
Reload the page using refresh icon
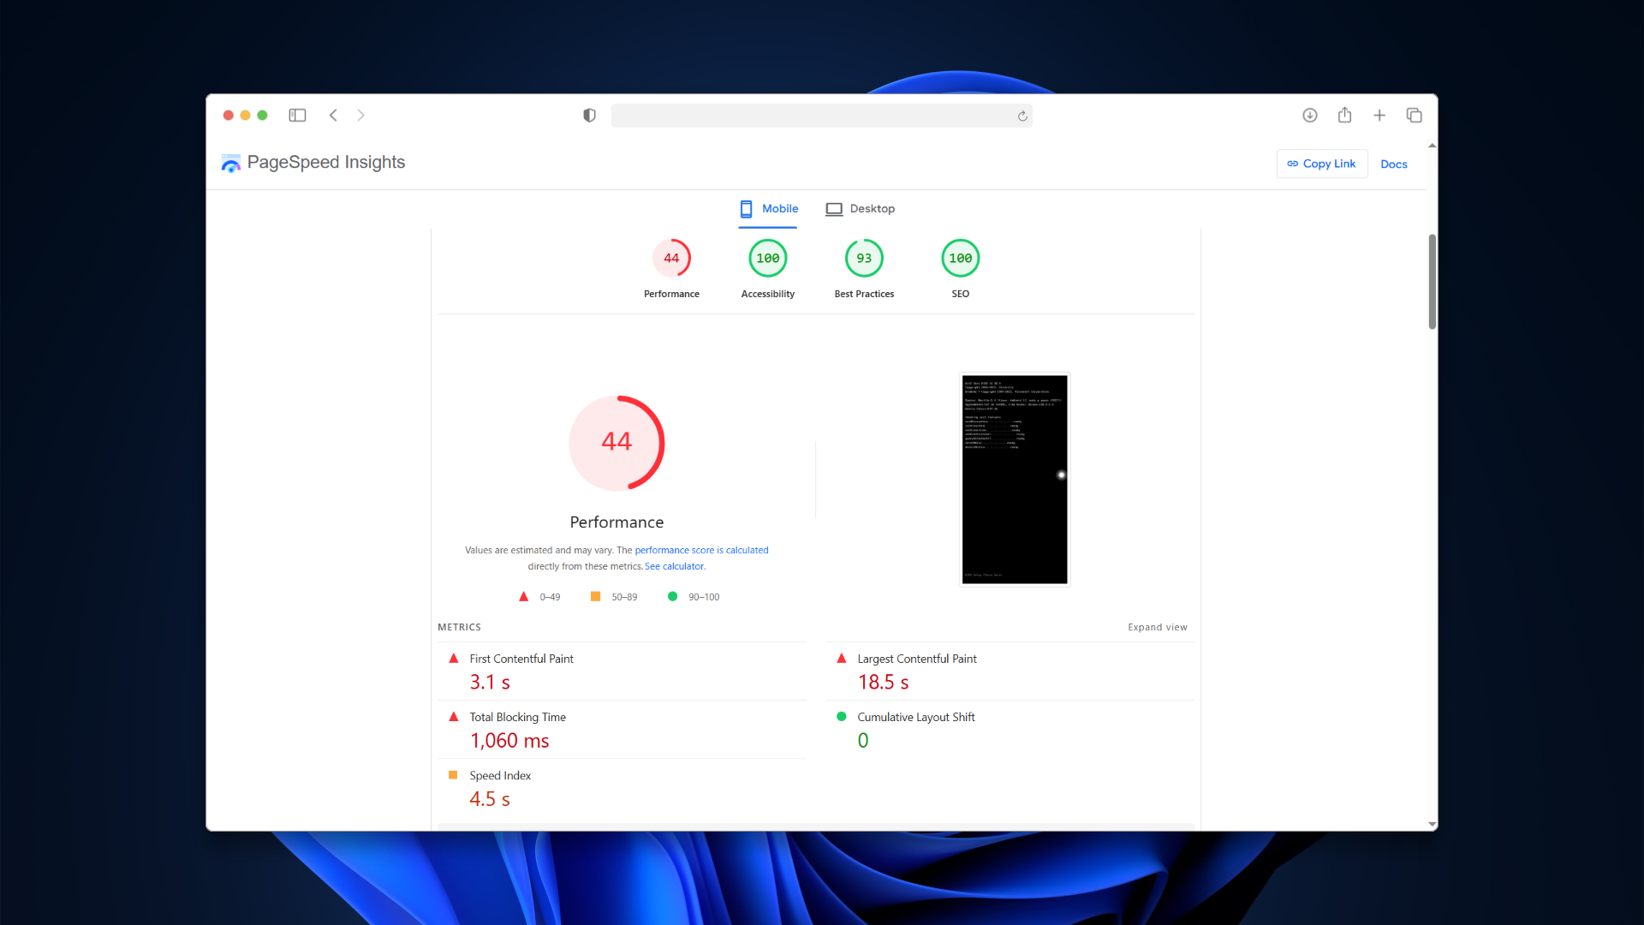coord(1022,116)
